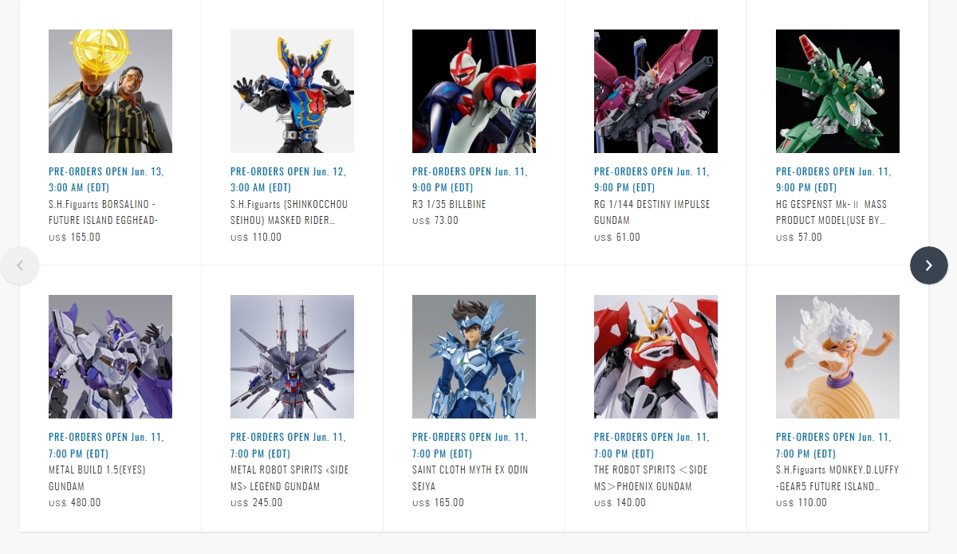Viewport: 957px width, 554px height.
Task: Click the previous carousel arrow button
Action: (20, 265)
